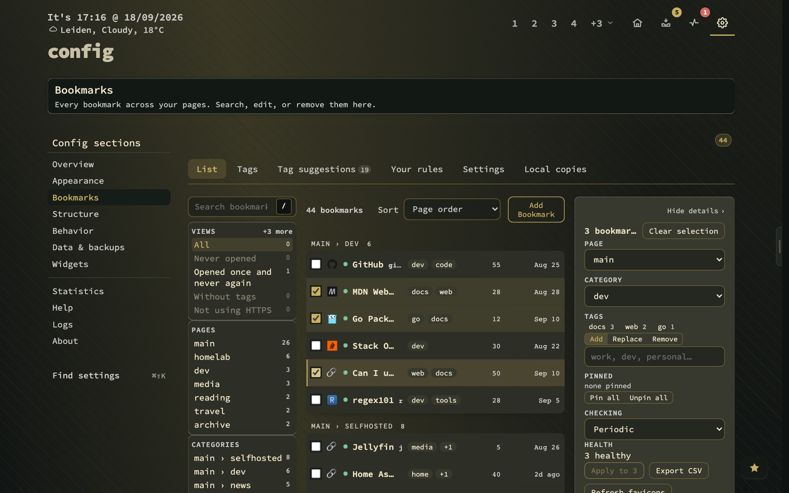Open the Widgets config section

click(x=109, y=264)
